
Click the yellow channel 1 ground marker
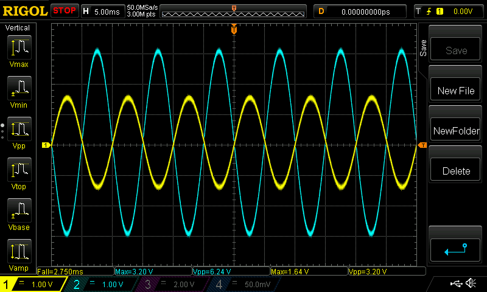tap(46, 145)
